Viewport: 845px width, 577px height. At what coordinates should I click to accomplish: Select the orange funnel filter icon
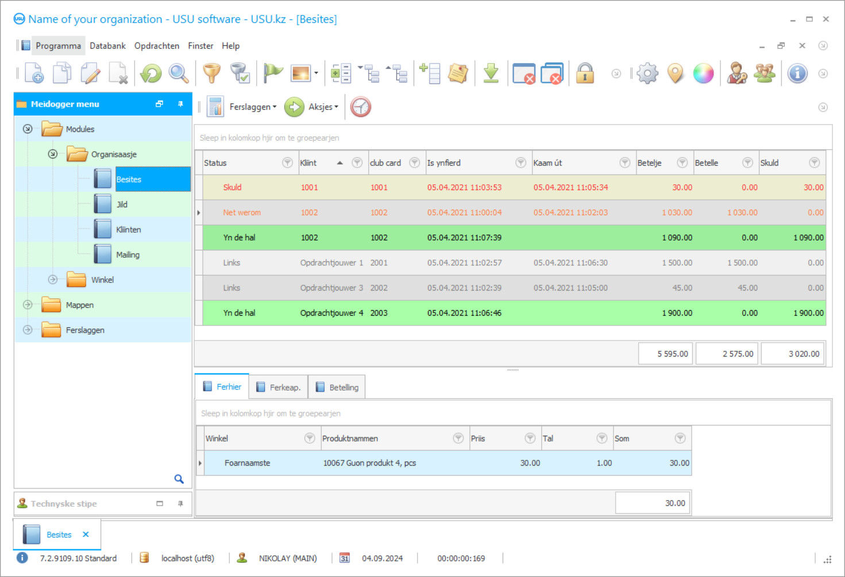tap(211, 73)
